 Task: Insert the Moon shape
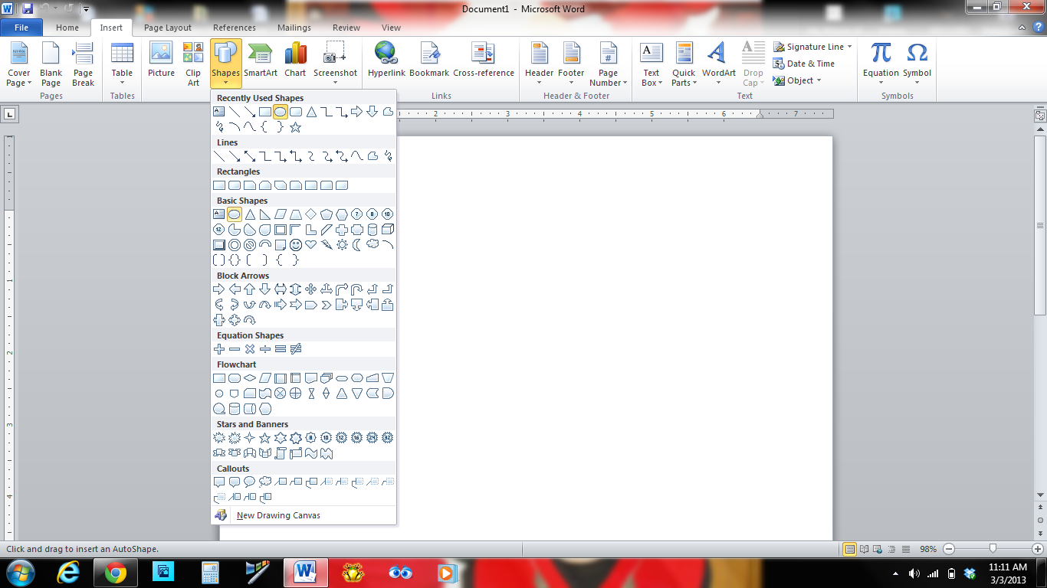357,245
